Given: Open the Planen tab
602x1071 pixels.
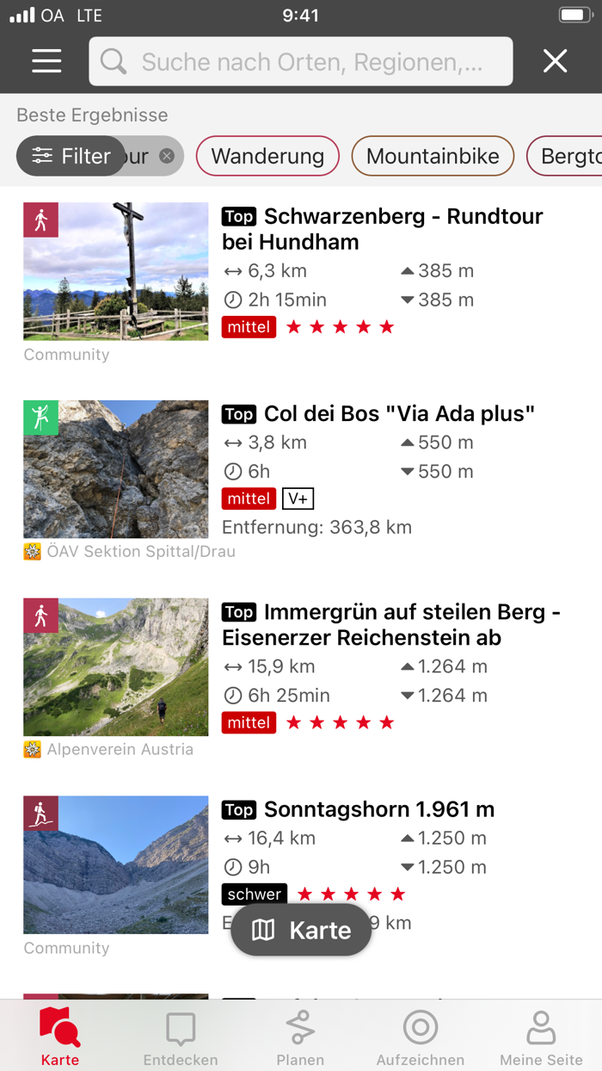Looking at the screenshot, I should (x=300, y=1035).
